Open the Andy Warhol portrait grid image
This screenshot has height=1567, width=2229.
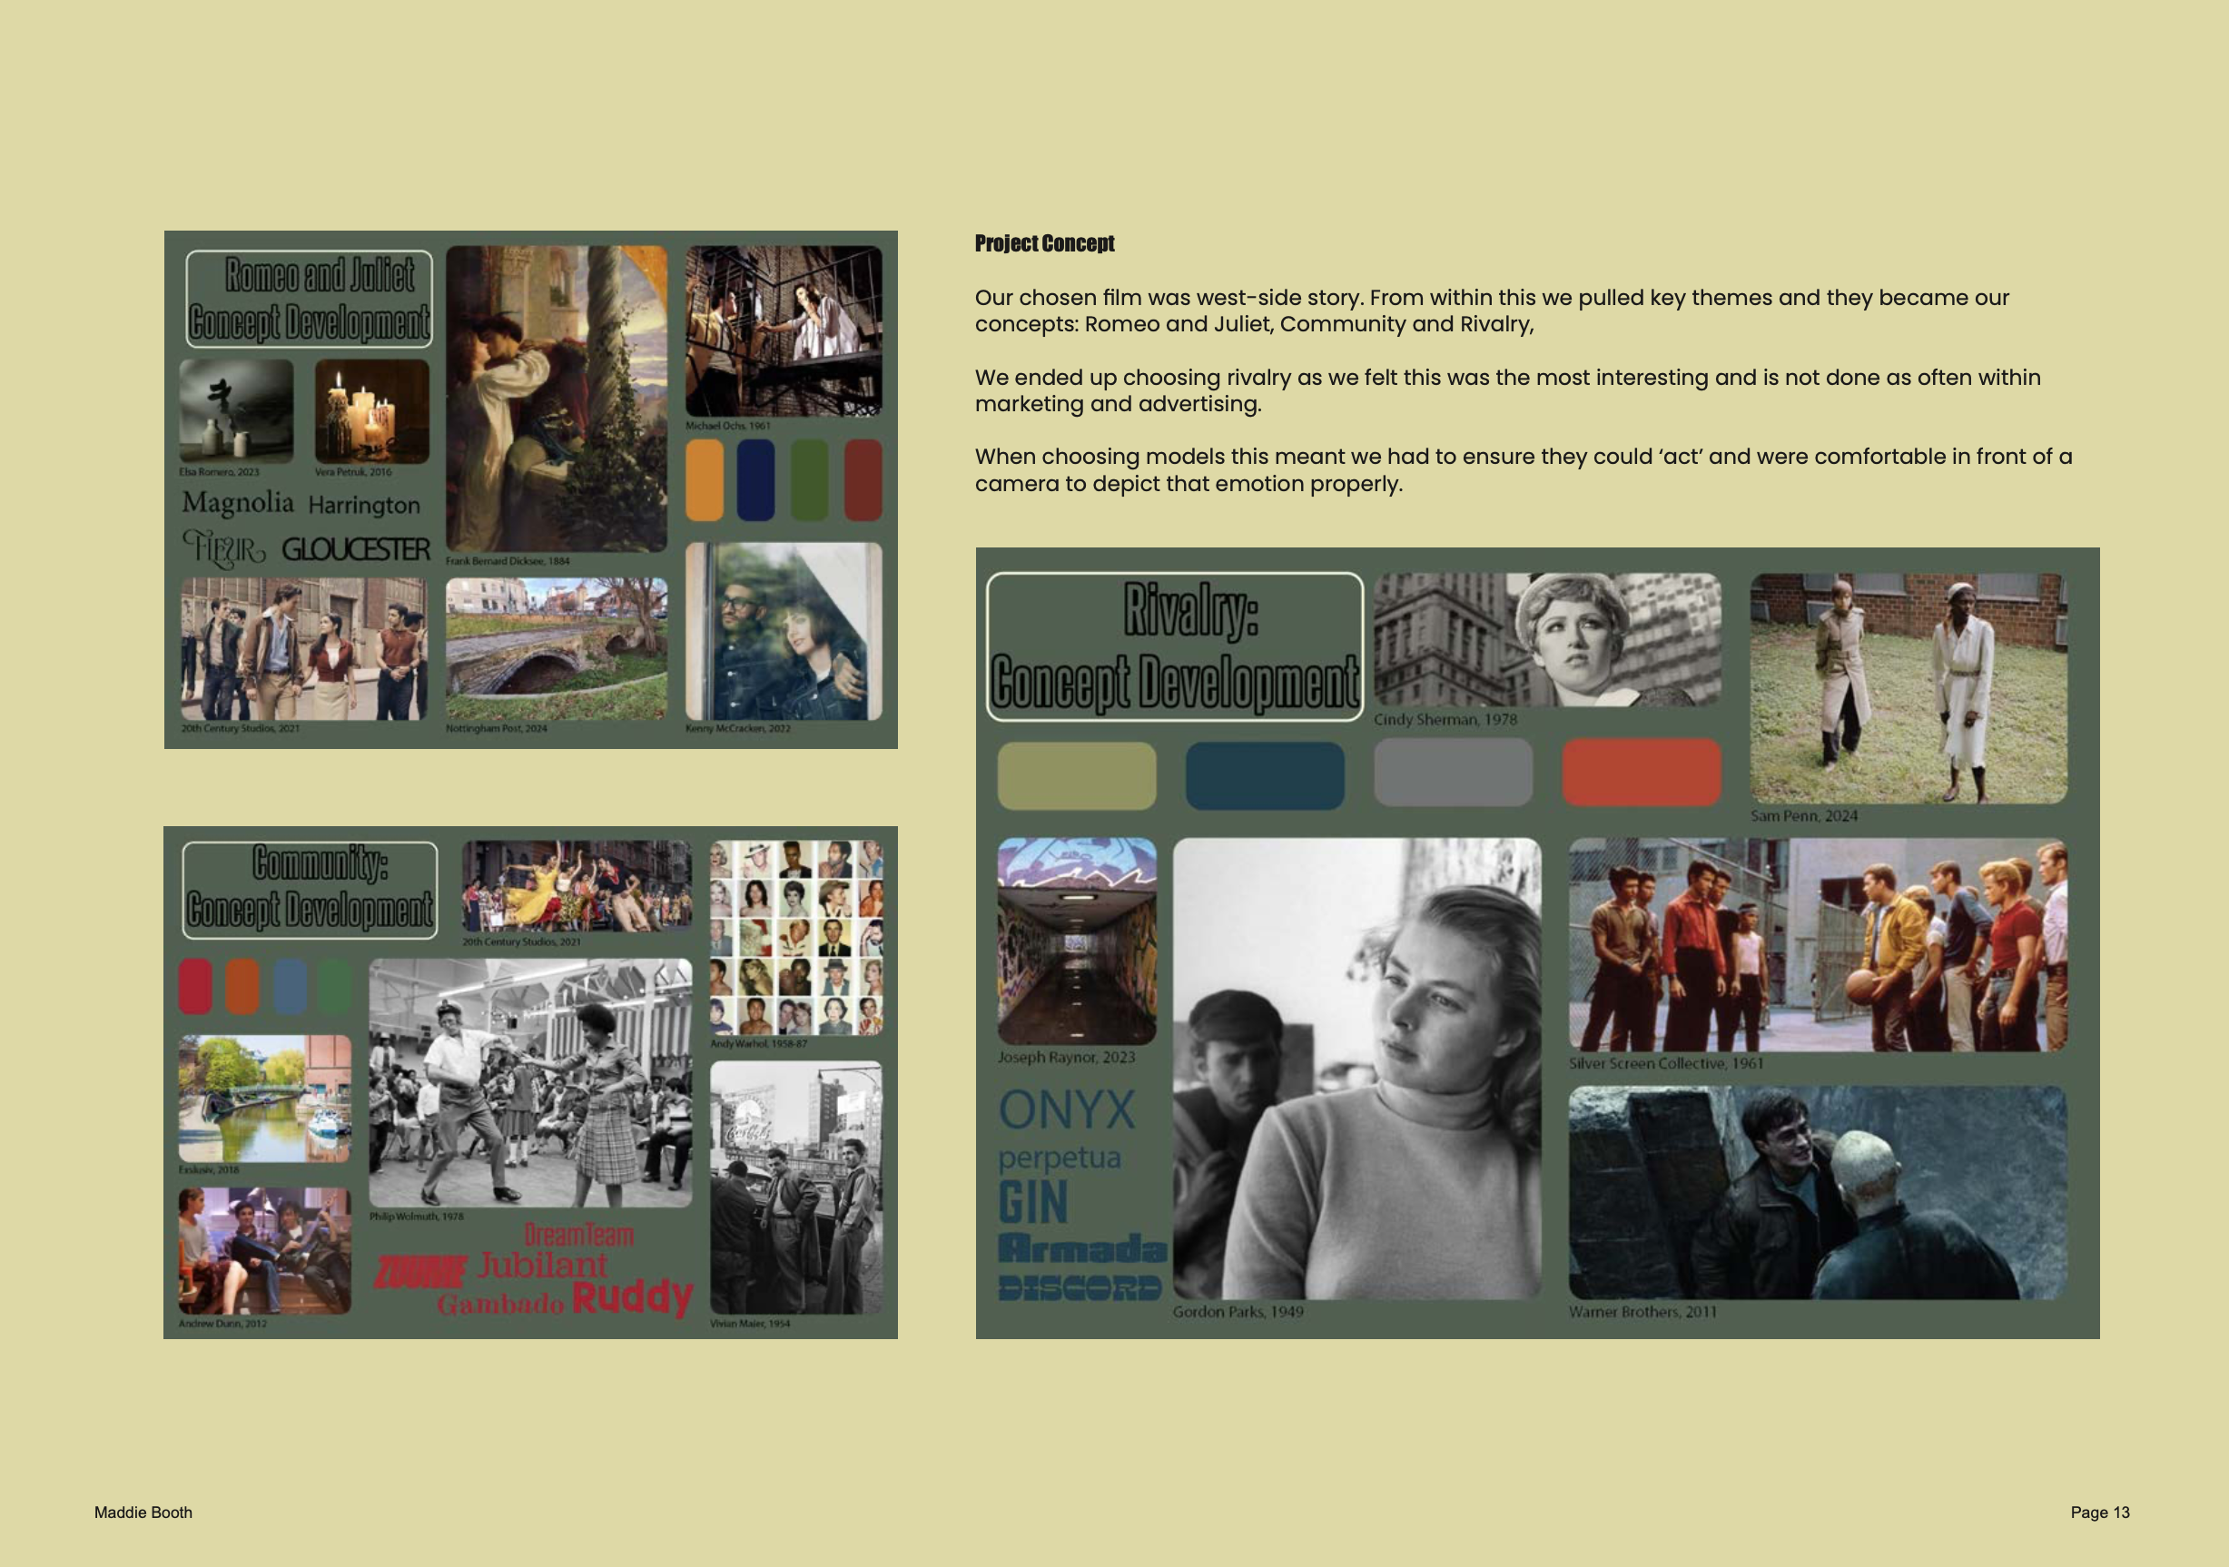pos(796,938)
